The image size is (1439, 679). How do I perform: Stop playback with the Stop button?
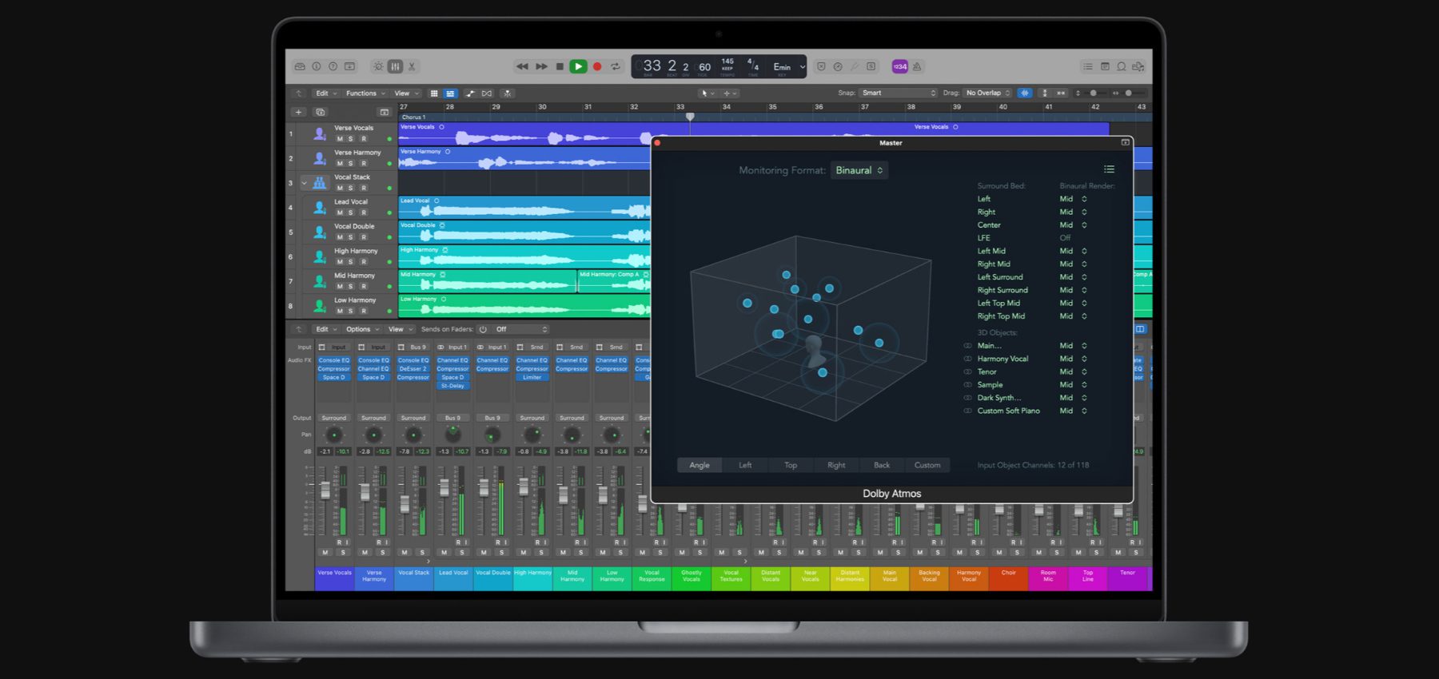pos(560,66)
